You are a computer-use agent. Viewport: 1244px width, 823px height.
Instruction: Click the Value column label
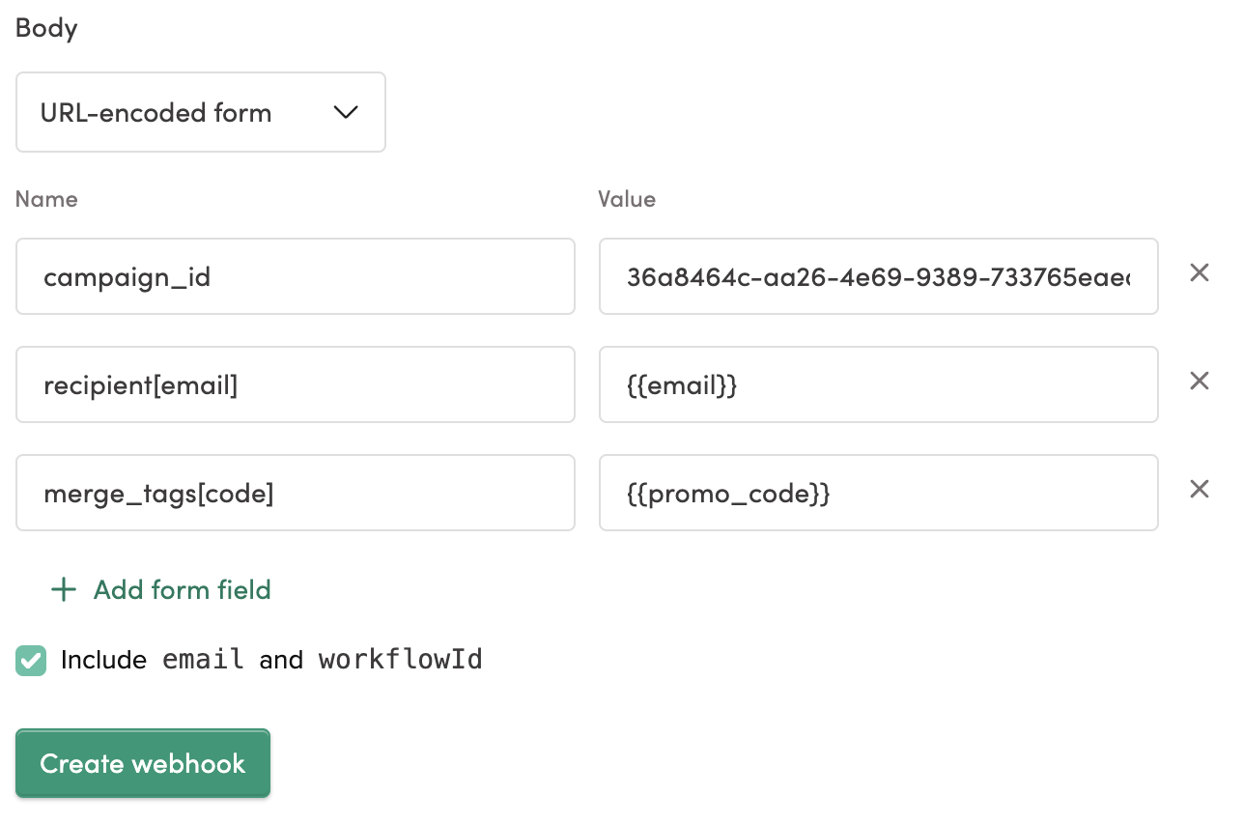point(627,199)
